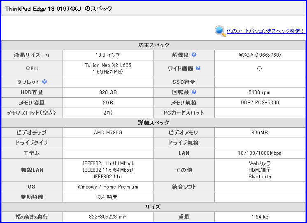307x223 pixels.
Task: Select the サイズ section header
Action: tap(153, 207)
